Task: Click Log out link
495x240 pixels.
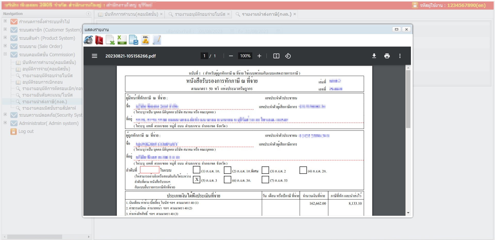Action: pos(26,131)
